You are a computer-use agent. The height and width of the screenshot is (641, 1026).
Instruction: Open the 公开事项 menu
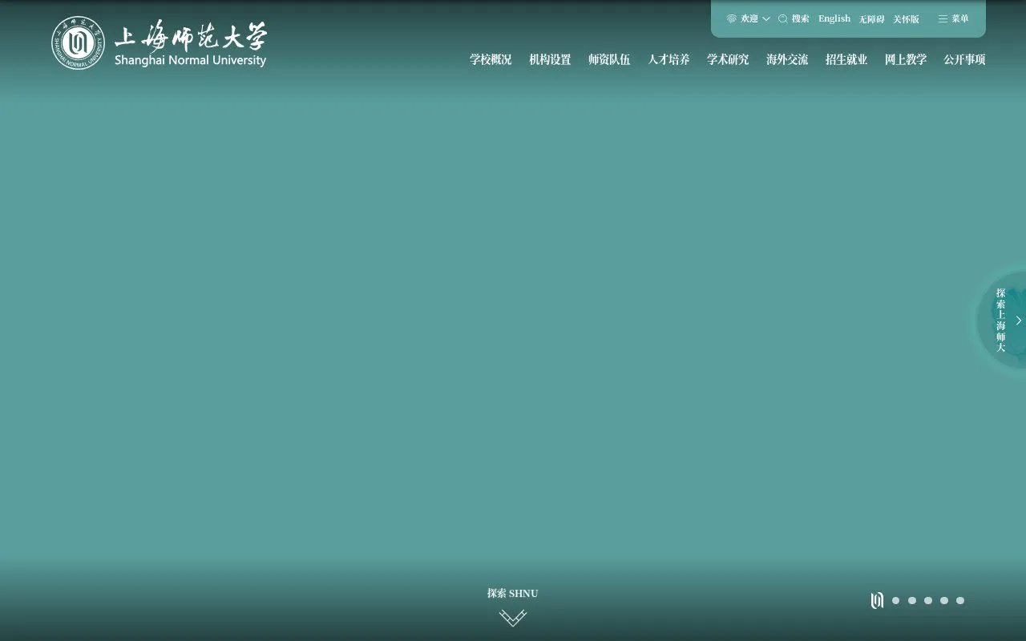(964, 59)
